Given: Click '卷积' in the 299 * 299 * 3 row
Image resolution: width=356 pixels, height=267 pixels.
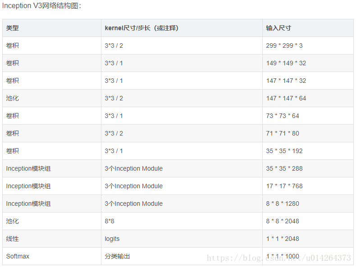Looking at the screenshot, I should click(x=12, y=45).
